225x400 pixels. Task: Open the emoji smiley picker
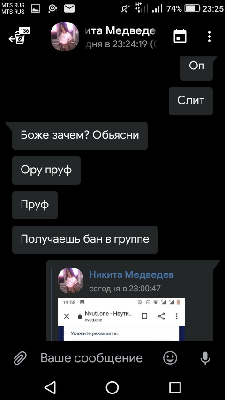pos(170,358)
